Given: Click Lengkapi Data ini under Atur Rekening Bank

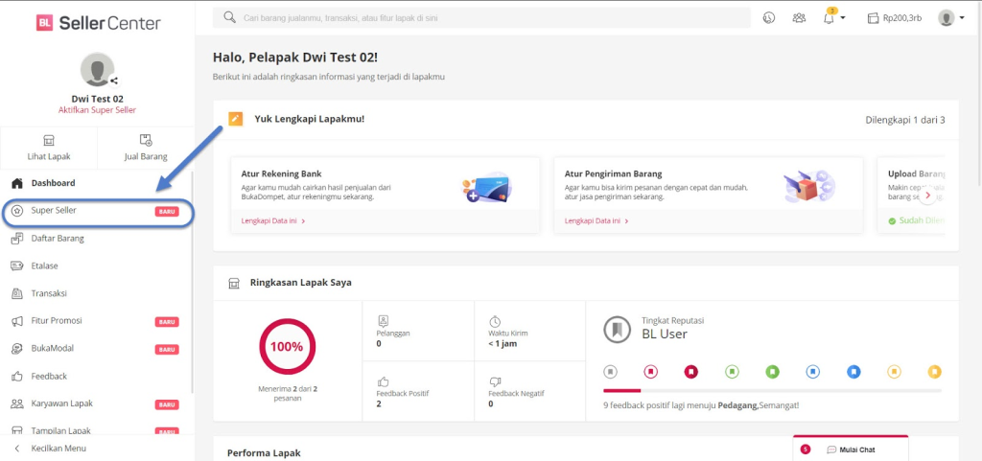Looking at the screenshot, I should coord(273,220).
